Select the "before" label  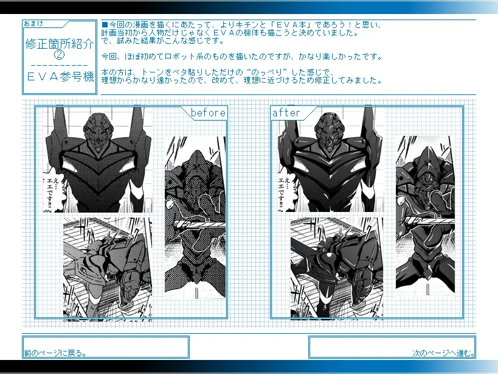pyautogui.click(x=208, y=113)
